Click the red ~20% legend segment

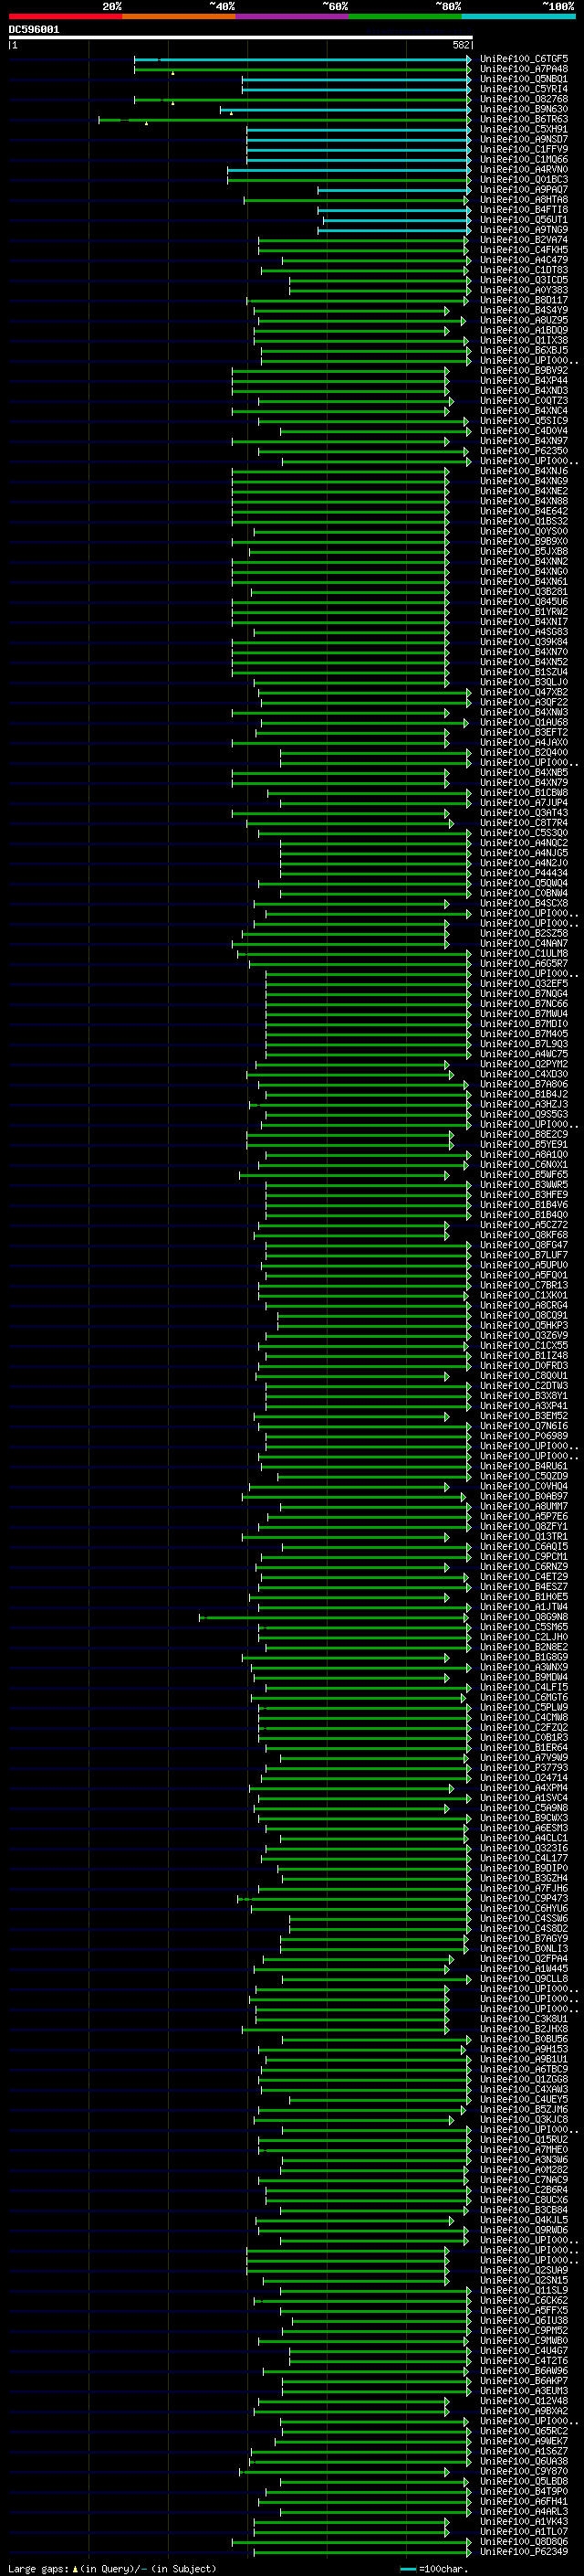click(65, 16)
